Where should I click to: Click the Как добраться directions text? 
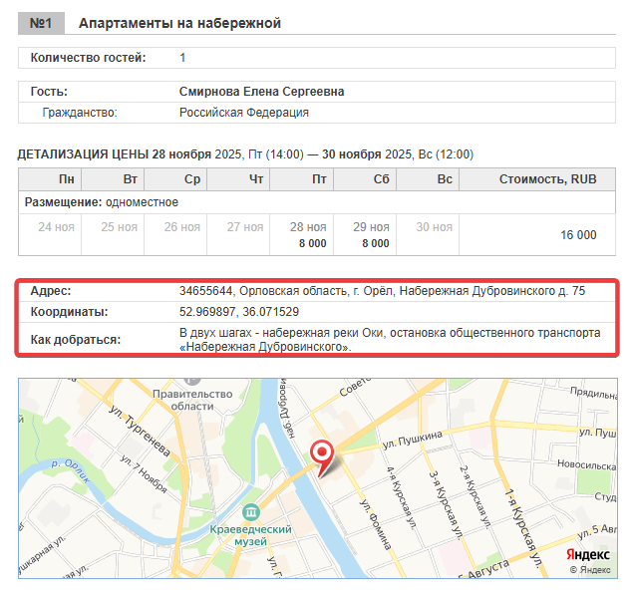[x=390, y=340]
